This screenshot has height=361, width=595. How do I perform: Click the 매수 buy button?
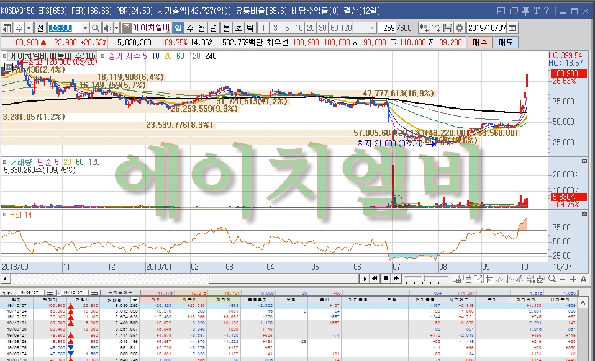point(479,42)
